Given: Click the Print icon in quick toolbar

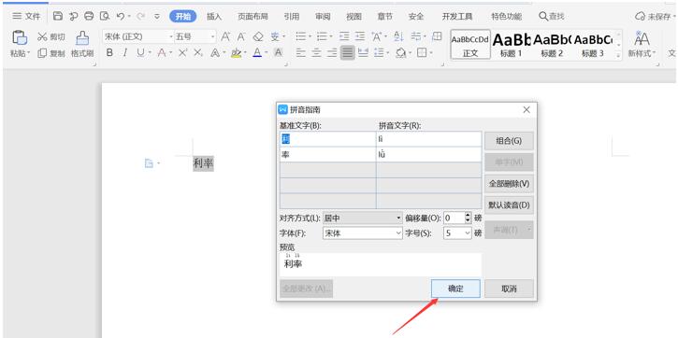Looking at the screenshot, I should pos(89,17).
